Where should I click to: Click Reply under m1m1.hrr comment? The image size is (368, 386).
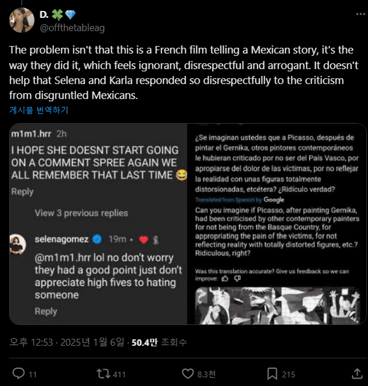point(22,191)
